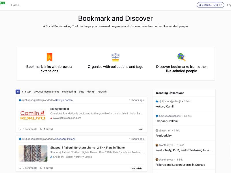The width and height of the screenshot is (231, 173).
Task: Select the 'growth' filter tab
Action: point(103,92)
